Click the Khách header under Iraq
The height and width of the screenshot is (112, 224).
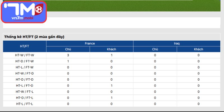199,49
